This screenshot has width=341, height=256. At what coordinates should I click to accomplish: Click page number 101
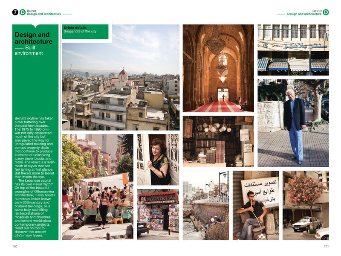pyautogui.click(x=326, y=246)
